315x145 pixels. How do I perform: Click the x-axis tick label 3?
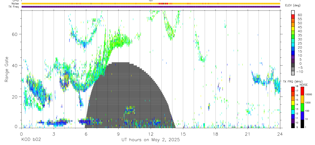coord(54,134)
